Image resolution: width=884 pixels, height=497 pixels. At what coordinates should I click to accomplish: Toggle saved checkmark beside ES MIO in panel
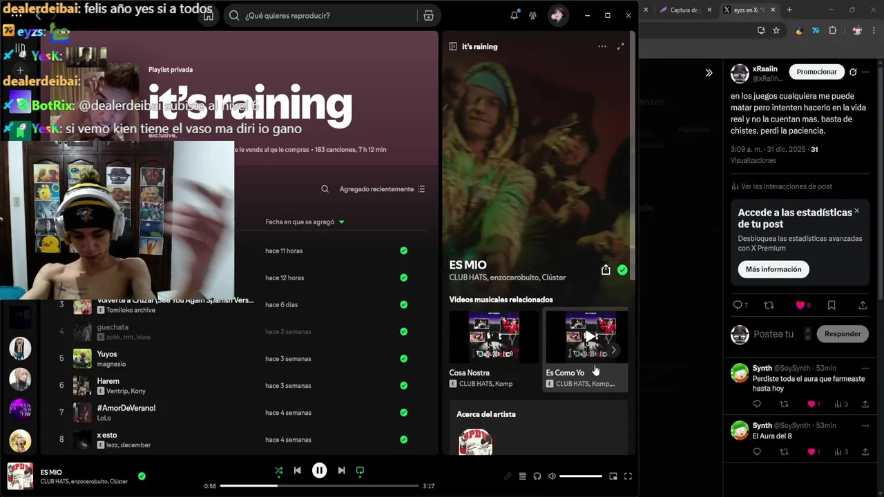[x=622, y=270]
